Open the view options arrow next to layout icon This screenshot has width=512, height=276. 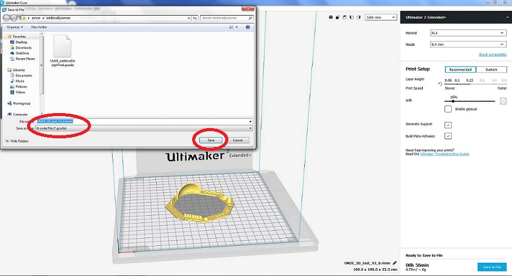[x=237, y=27]
